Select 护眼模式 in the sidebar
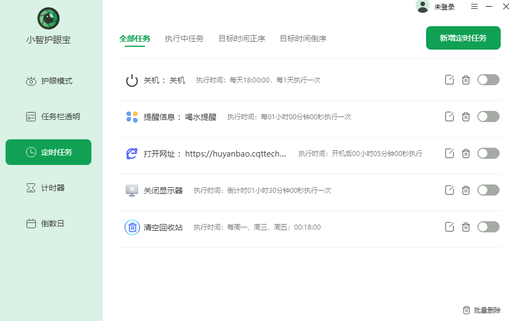This screenshot has width=518, height=321. pyautogui.click(x=48, y=81)
